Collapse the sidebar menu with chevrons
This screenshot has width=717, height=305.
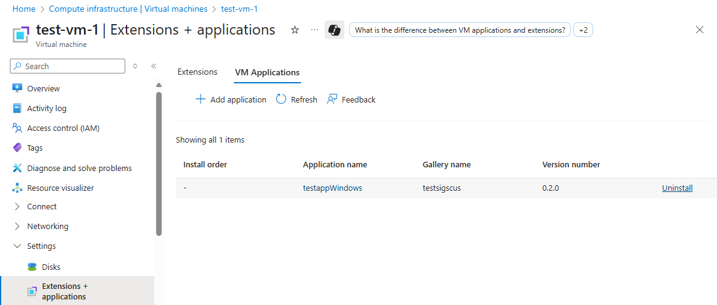point(154,66)
